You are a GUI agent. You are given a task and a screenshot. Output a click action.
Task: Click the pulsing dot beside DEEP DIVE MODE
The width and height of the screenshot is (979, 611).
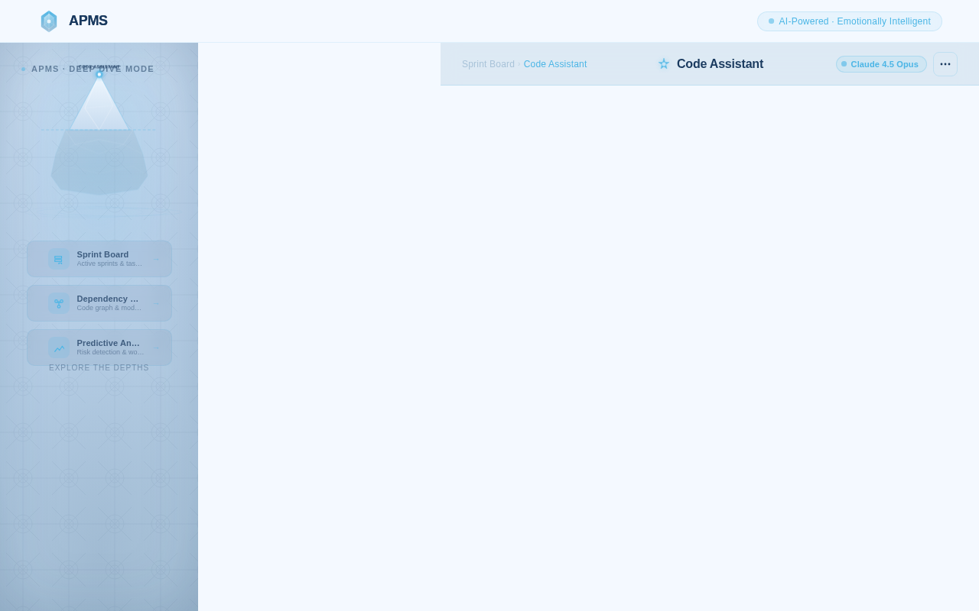click(23, 69)
